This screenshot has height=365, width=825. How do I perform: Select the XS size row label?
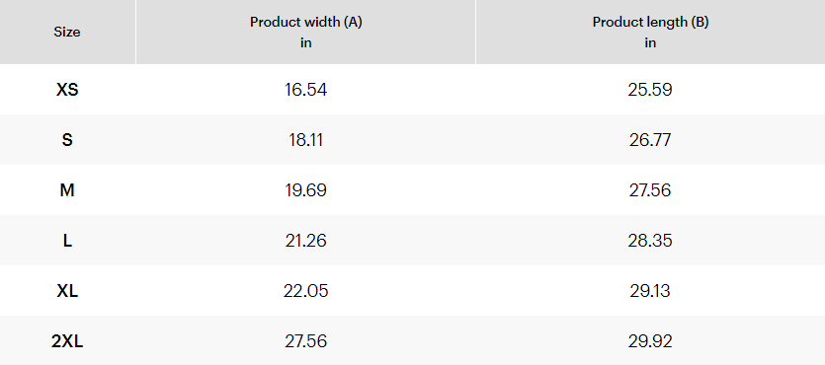pos(67,90)
